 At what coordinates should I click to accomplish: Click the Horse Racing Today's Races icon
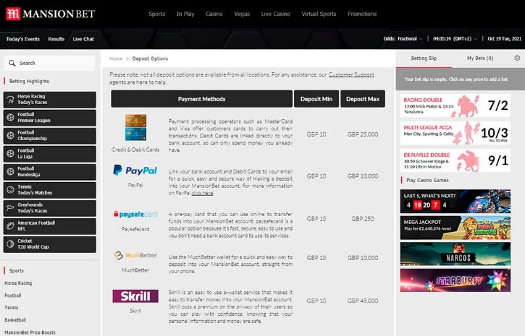[x=10, y=100]
